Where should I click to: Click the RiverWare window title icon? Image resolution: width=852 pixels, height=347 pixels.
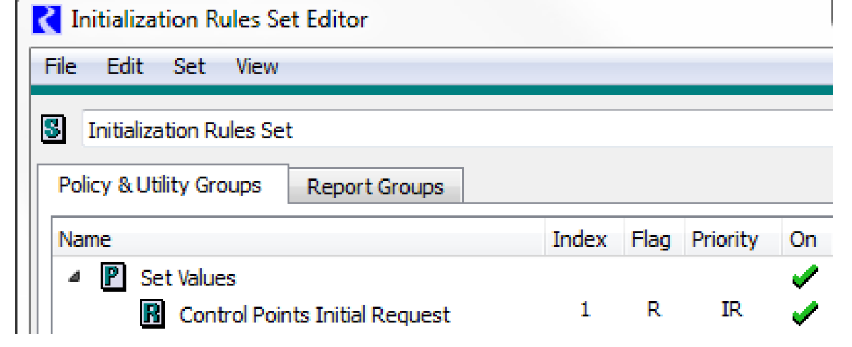coord(46,19)
